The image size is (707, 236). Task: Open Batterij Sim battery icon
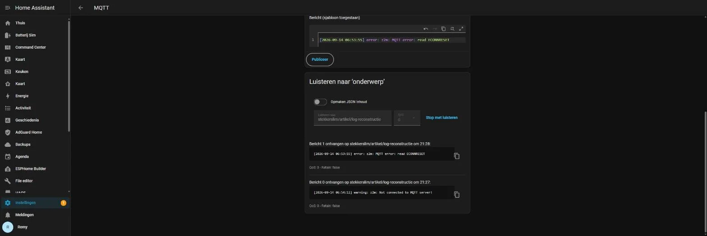click(7, 35)
